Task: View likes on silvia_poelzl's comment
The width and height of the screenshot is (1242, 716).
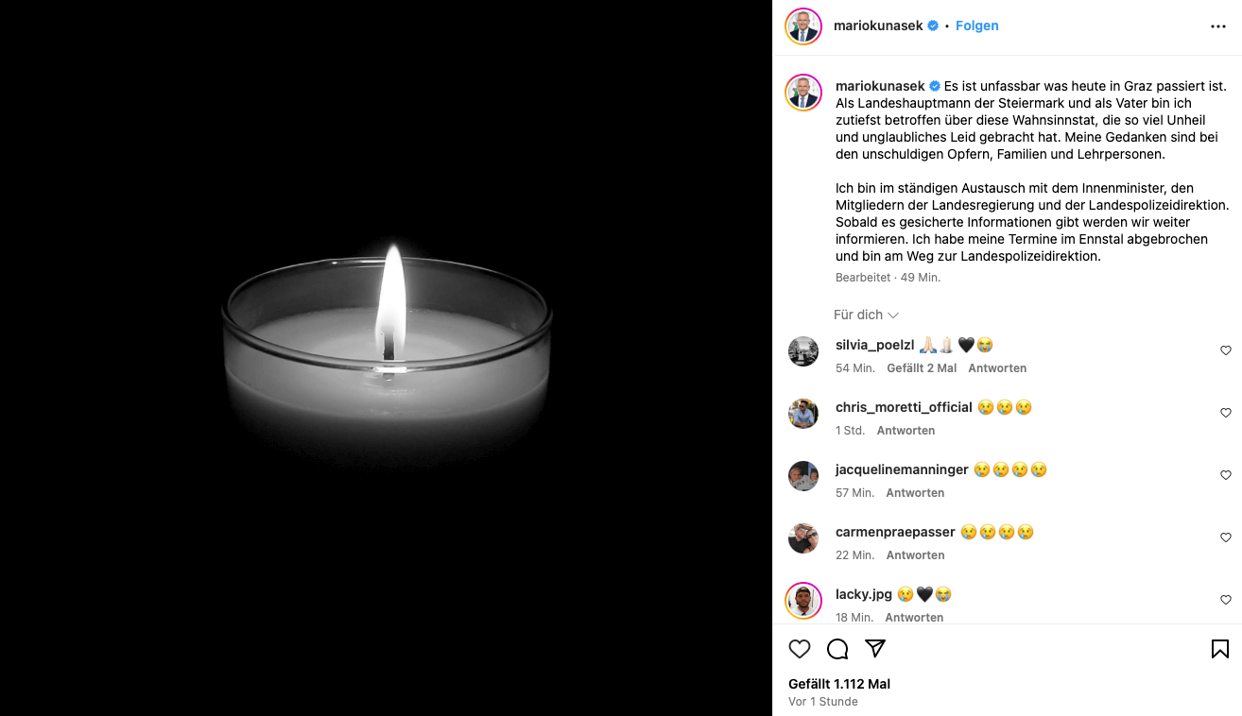Action: point(922,368)
